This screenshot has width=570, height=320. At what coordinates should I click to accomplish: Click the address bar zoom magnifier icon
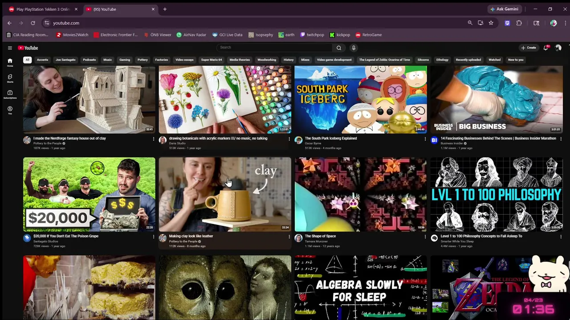[x=470, y=23]
